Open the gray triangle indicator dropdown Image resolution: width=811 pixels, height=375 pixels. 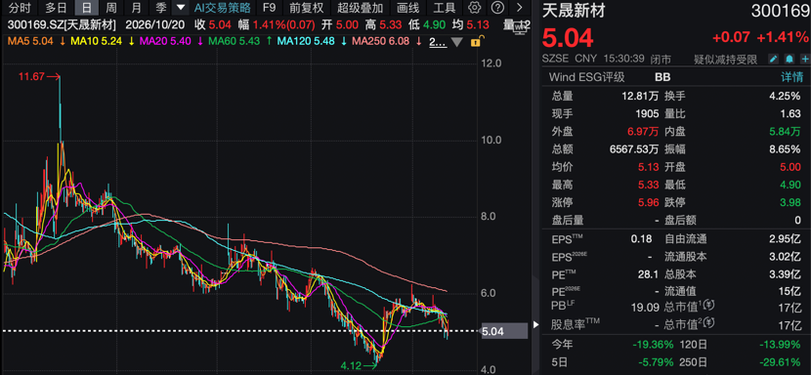coord(456,42)
